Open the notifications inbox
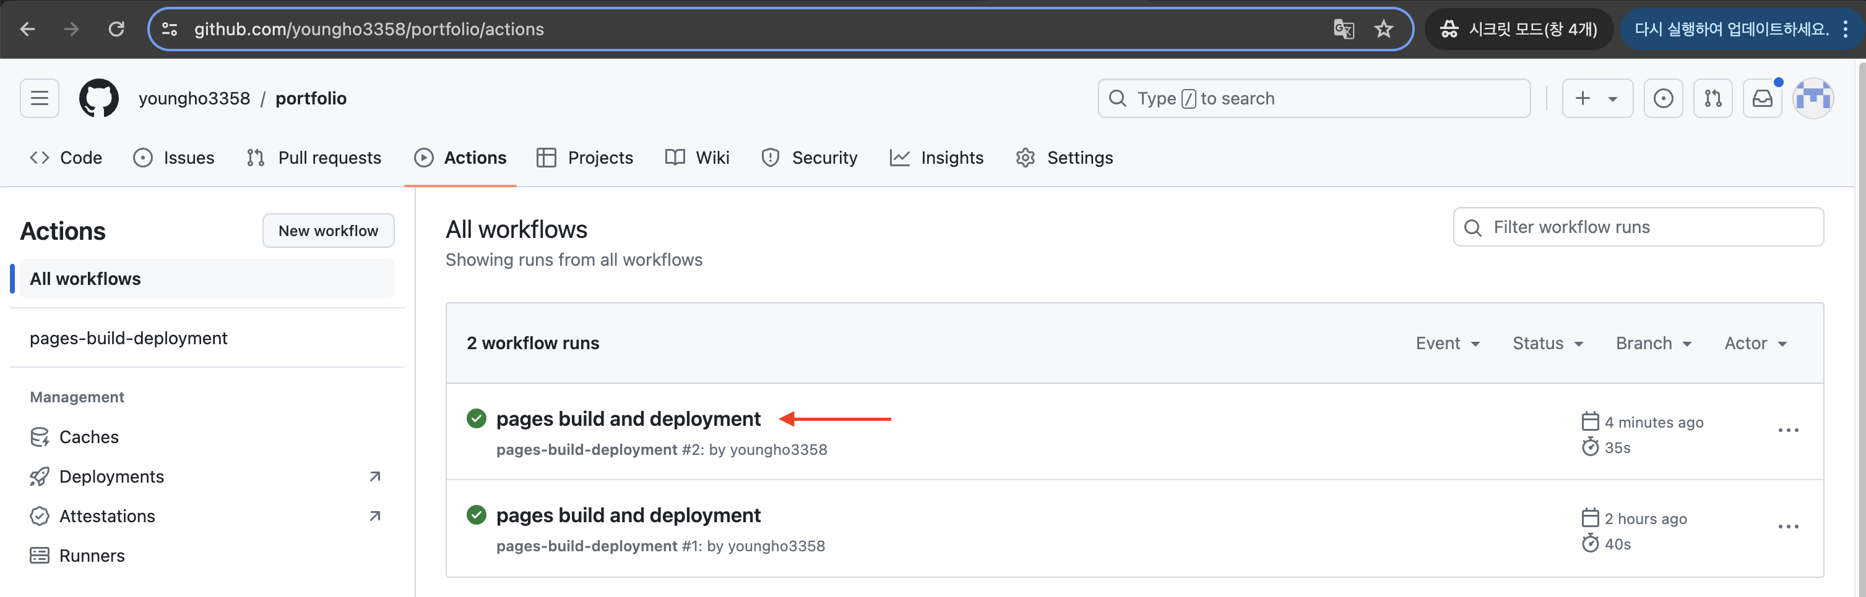Viewport: 1866px width, 597px height. 1761,98
